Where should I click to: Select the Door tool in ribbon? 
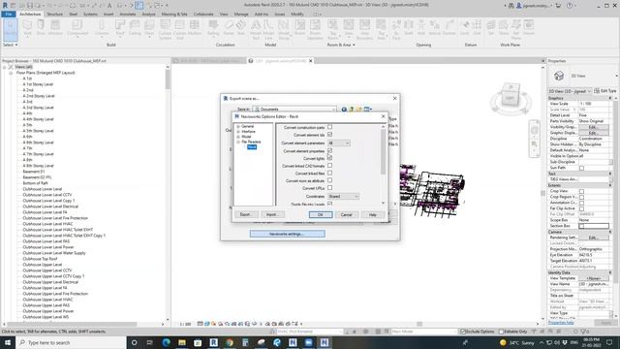click(41, 28)
